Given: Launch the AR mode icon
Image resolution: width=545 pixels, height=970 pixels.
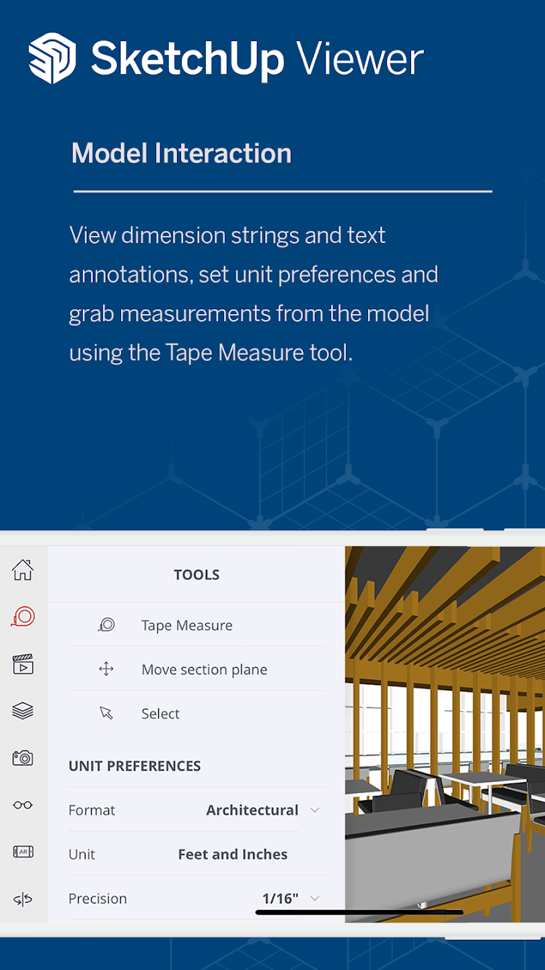Looking at the screenshot, I should pos(23,852).
